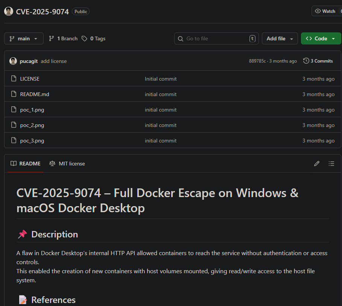Viewport: 342px width, 306px height.
Task: Expand the main branch dropdown
Action: [x=24, y=38]
